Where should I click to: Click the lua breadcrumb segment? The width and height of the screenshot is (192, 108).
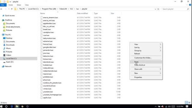(77, 9)
